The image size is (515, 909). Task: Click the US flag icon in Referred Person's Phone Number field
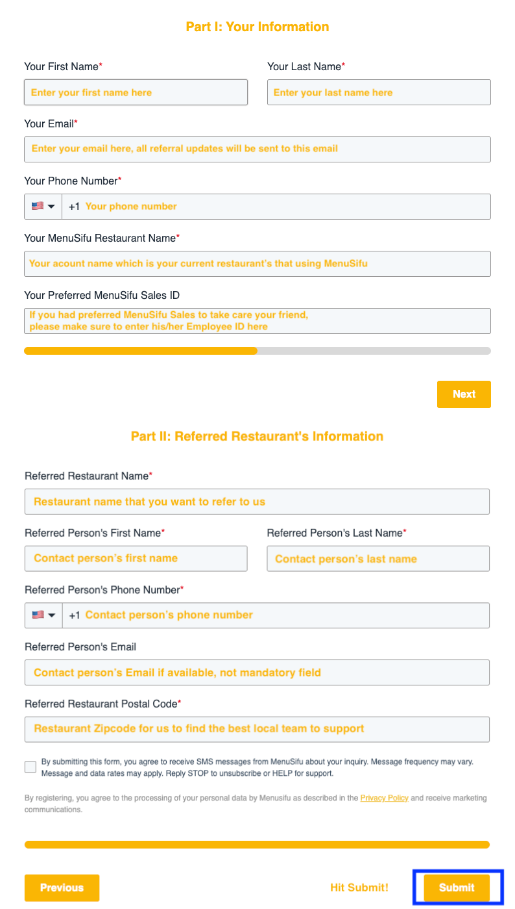[x=37, y=615]
